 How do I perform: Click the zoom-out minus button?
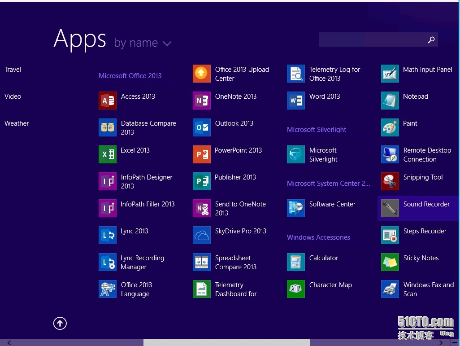(455, 342)
